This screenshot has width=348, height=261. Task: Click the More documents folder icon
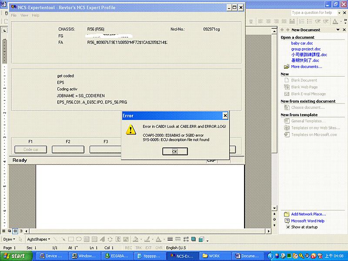point(286,67)
